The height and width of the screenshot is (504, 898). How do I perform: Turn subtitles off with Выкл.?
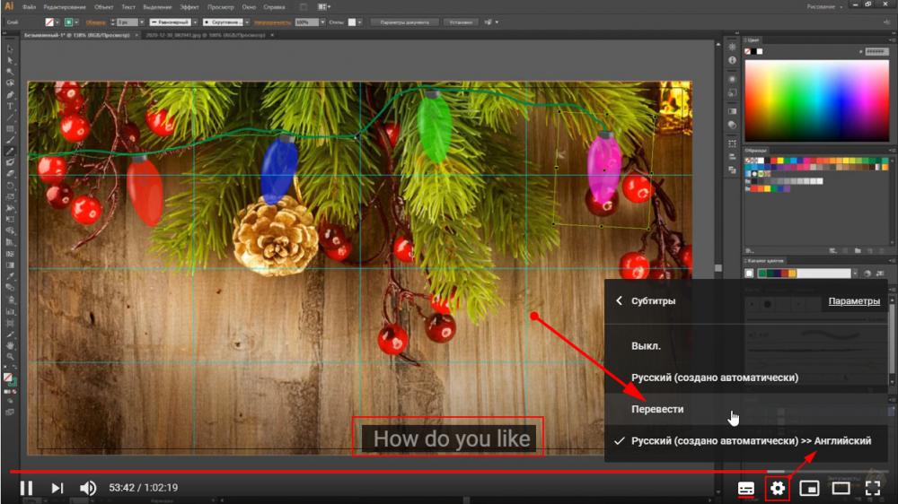coord(646,345)
